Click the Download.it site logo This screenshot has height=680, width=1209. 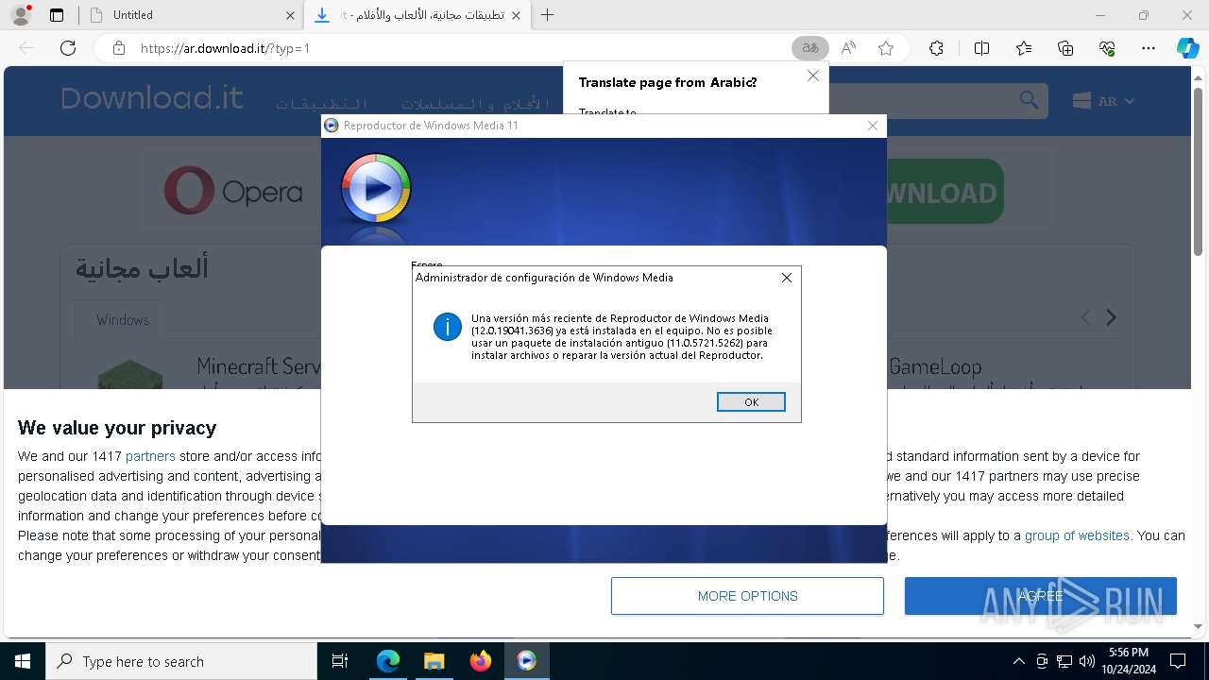152,98
